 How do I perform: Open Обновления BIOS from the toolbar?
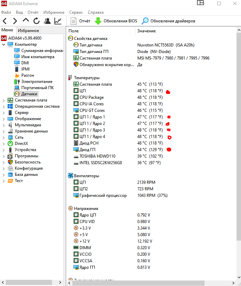(116, 21)
